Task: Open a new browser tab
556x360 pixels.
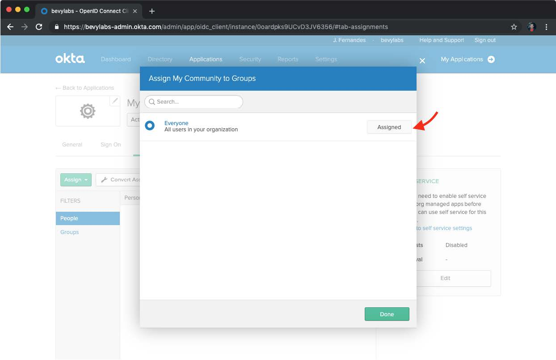Action: (152, 11)
